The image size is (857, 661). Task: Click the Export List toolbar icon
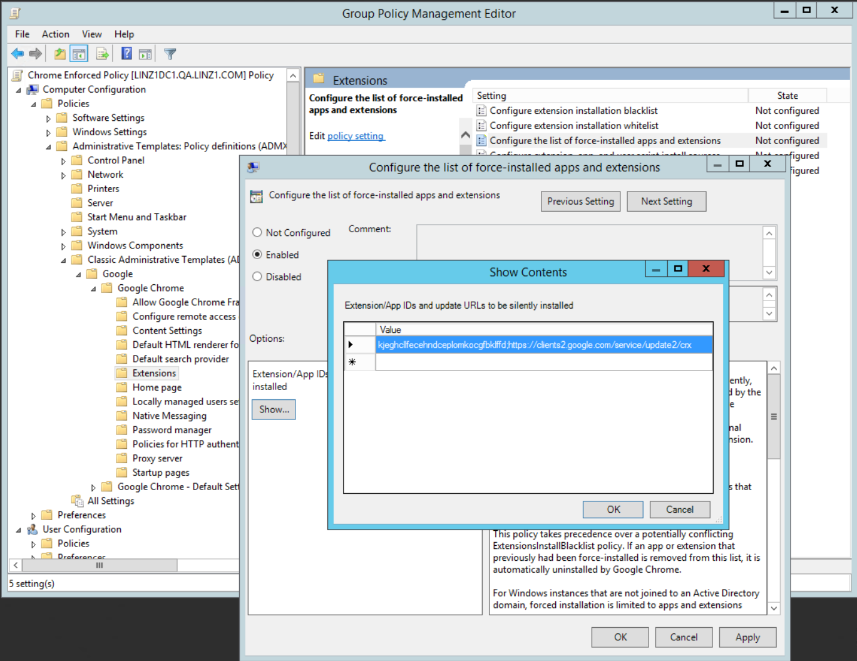[x=103, y=54]
